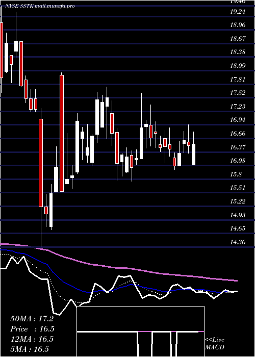Click the 18.38 price axis label

(x=238, y=52)
